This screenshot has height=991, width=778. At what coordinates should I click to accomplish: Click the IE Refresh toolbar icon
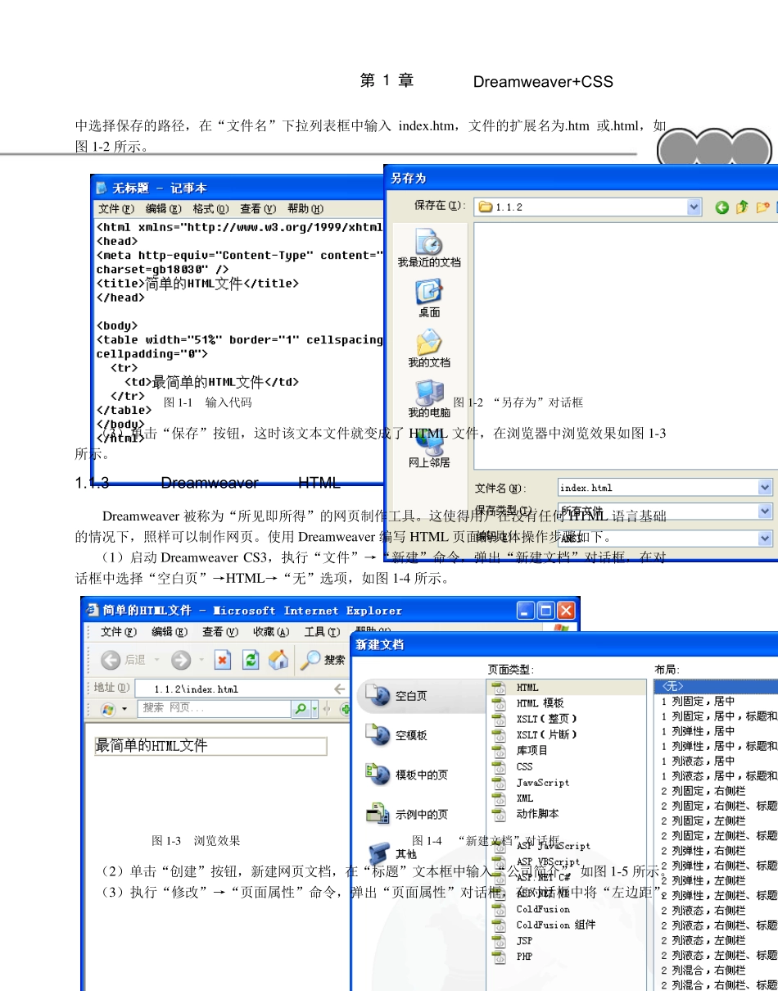click(x=251, y=660)
